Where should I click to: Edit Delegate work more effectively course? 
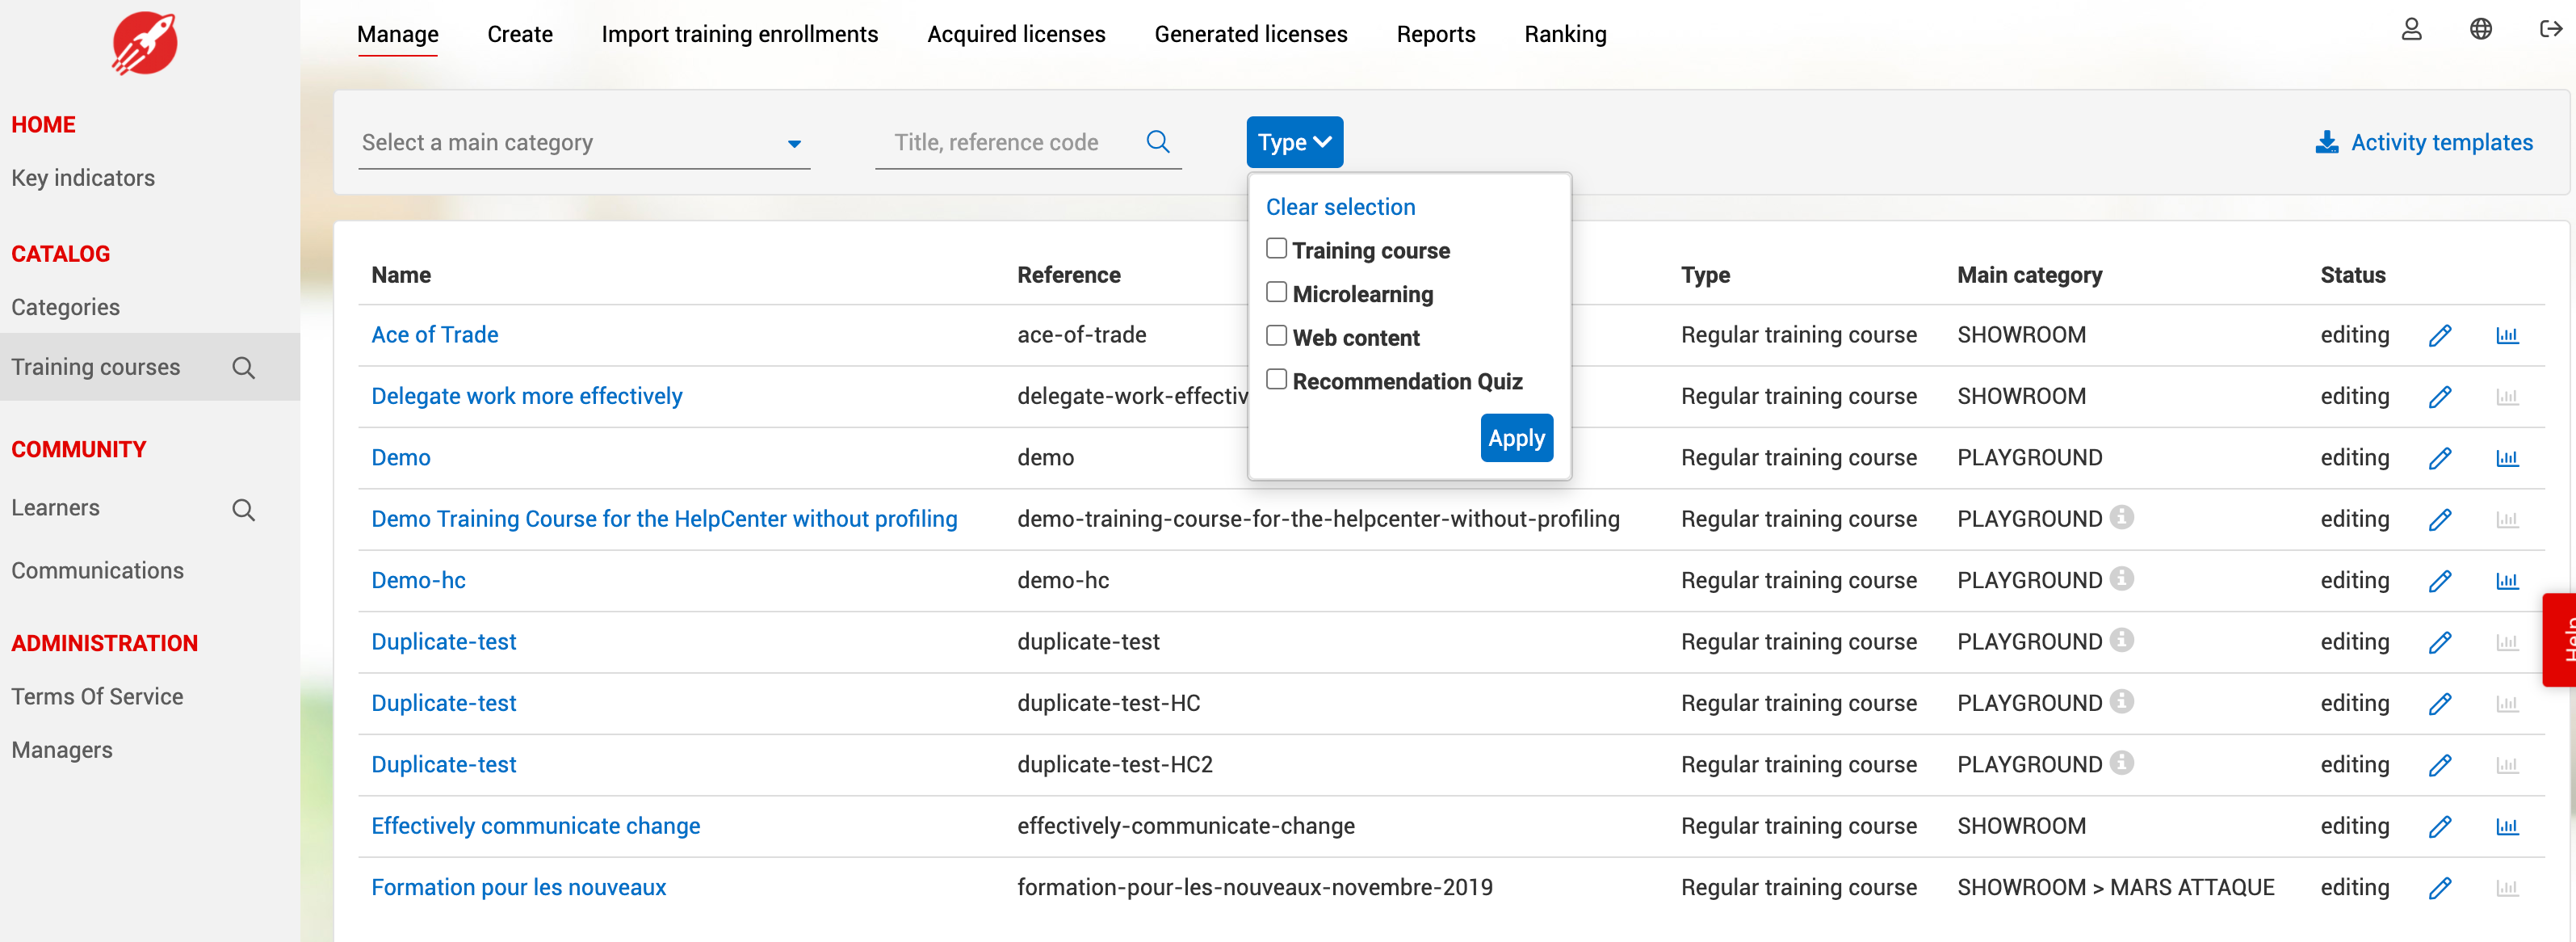[2439, 397]
